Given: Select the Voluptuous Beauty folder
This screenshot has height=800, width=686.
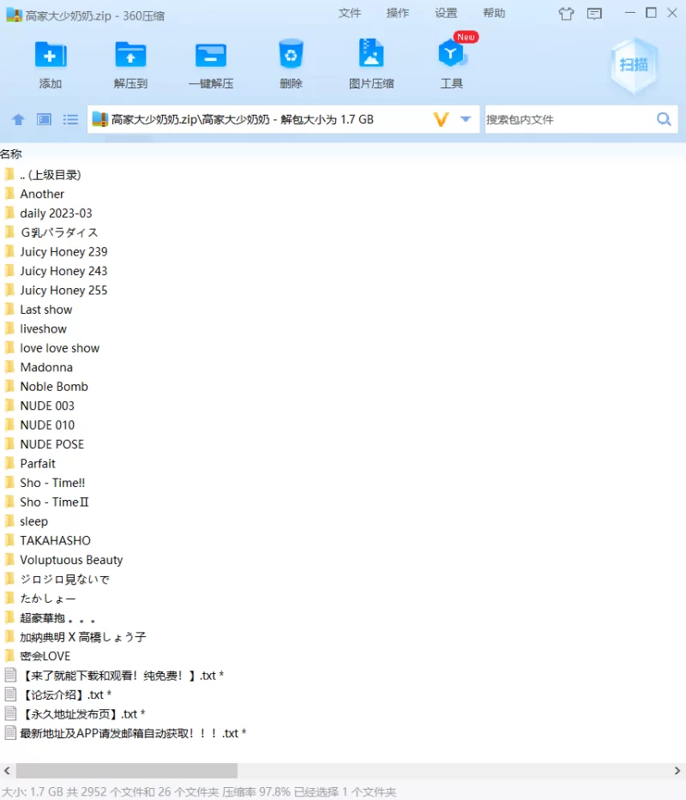Looking at the screenshot, I should (71, 560).
